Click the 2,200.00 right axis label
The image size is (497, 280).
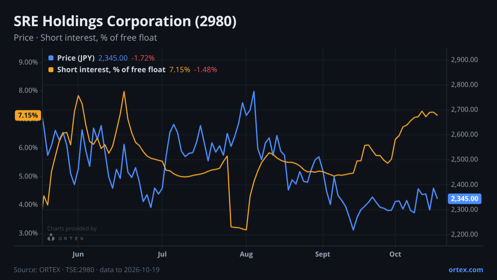click(x=465, y=234)
